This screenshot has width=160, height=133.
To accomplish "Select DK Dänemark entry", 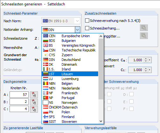I will pos(70,64).
